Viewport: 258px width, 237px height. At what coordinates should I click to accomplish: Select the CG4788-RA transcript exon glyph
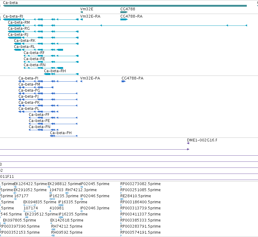[124, 19]
